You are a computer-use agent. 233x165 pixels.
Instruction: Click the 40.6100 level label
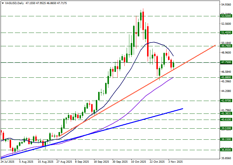[x=226, y=120]
